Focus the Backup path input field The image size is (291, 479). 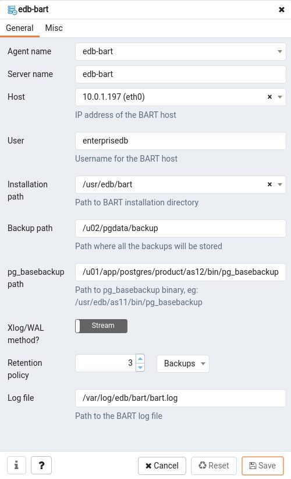click(180, 228)
